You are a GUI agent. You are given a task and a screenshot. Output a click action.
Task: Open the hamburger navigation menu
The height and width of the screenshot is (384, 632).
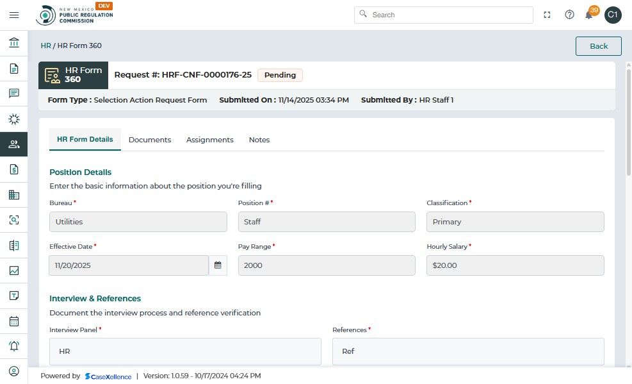[x=14, y=15]
